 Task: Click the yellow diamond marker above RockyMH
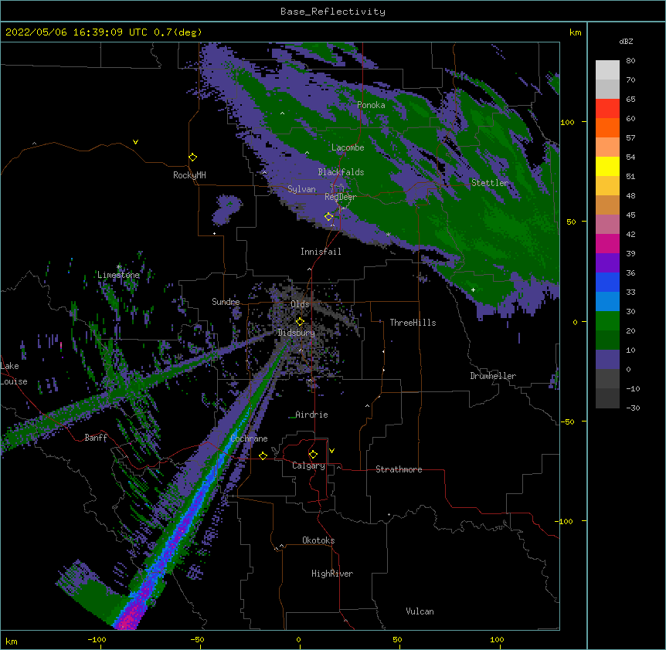192,157
